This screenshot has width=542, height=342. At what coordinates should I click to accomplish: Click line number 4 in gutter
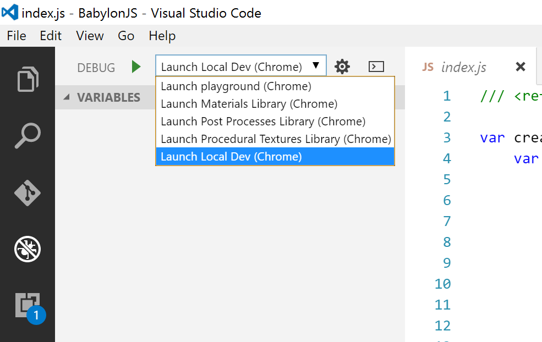pos(447,159)
